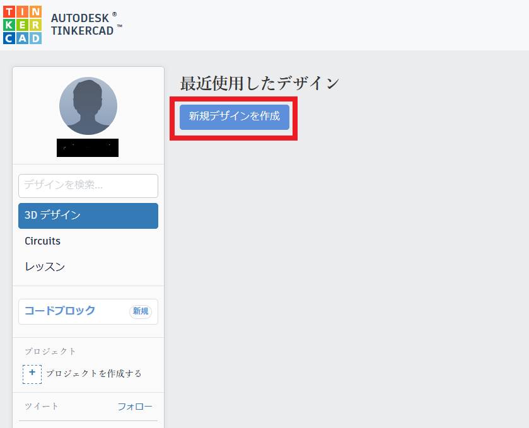Click inside the デザインを検索 search field
The width and height of the screenshot is (529, 428).
coord(88,186)
